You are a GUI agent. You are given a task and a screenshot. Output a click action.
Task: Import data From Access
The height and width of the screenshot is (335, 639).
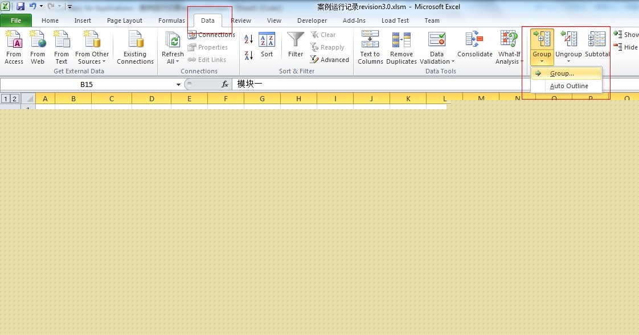click(x=14, y=47)
